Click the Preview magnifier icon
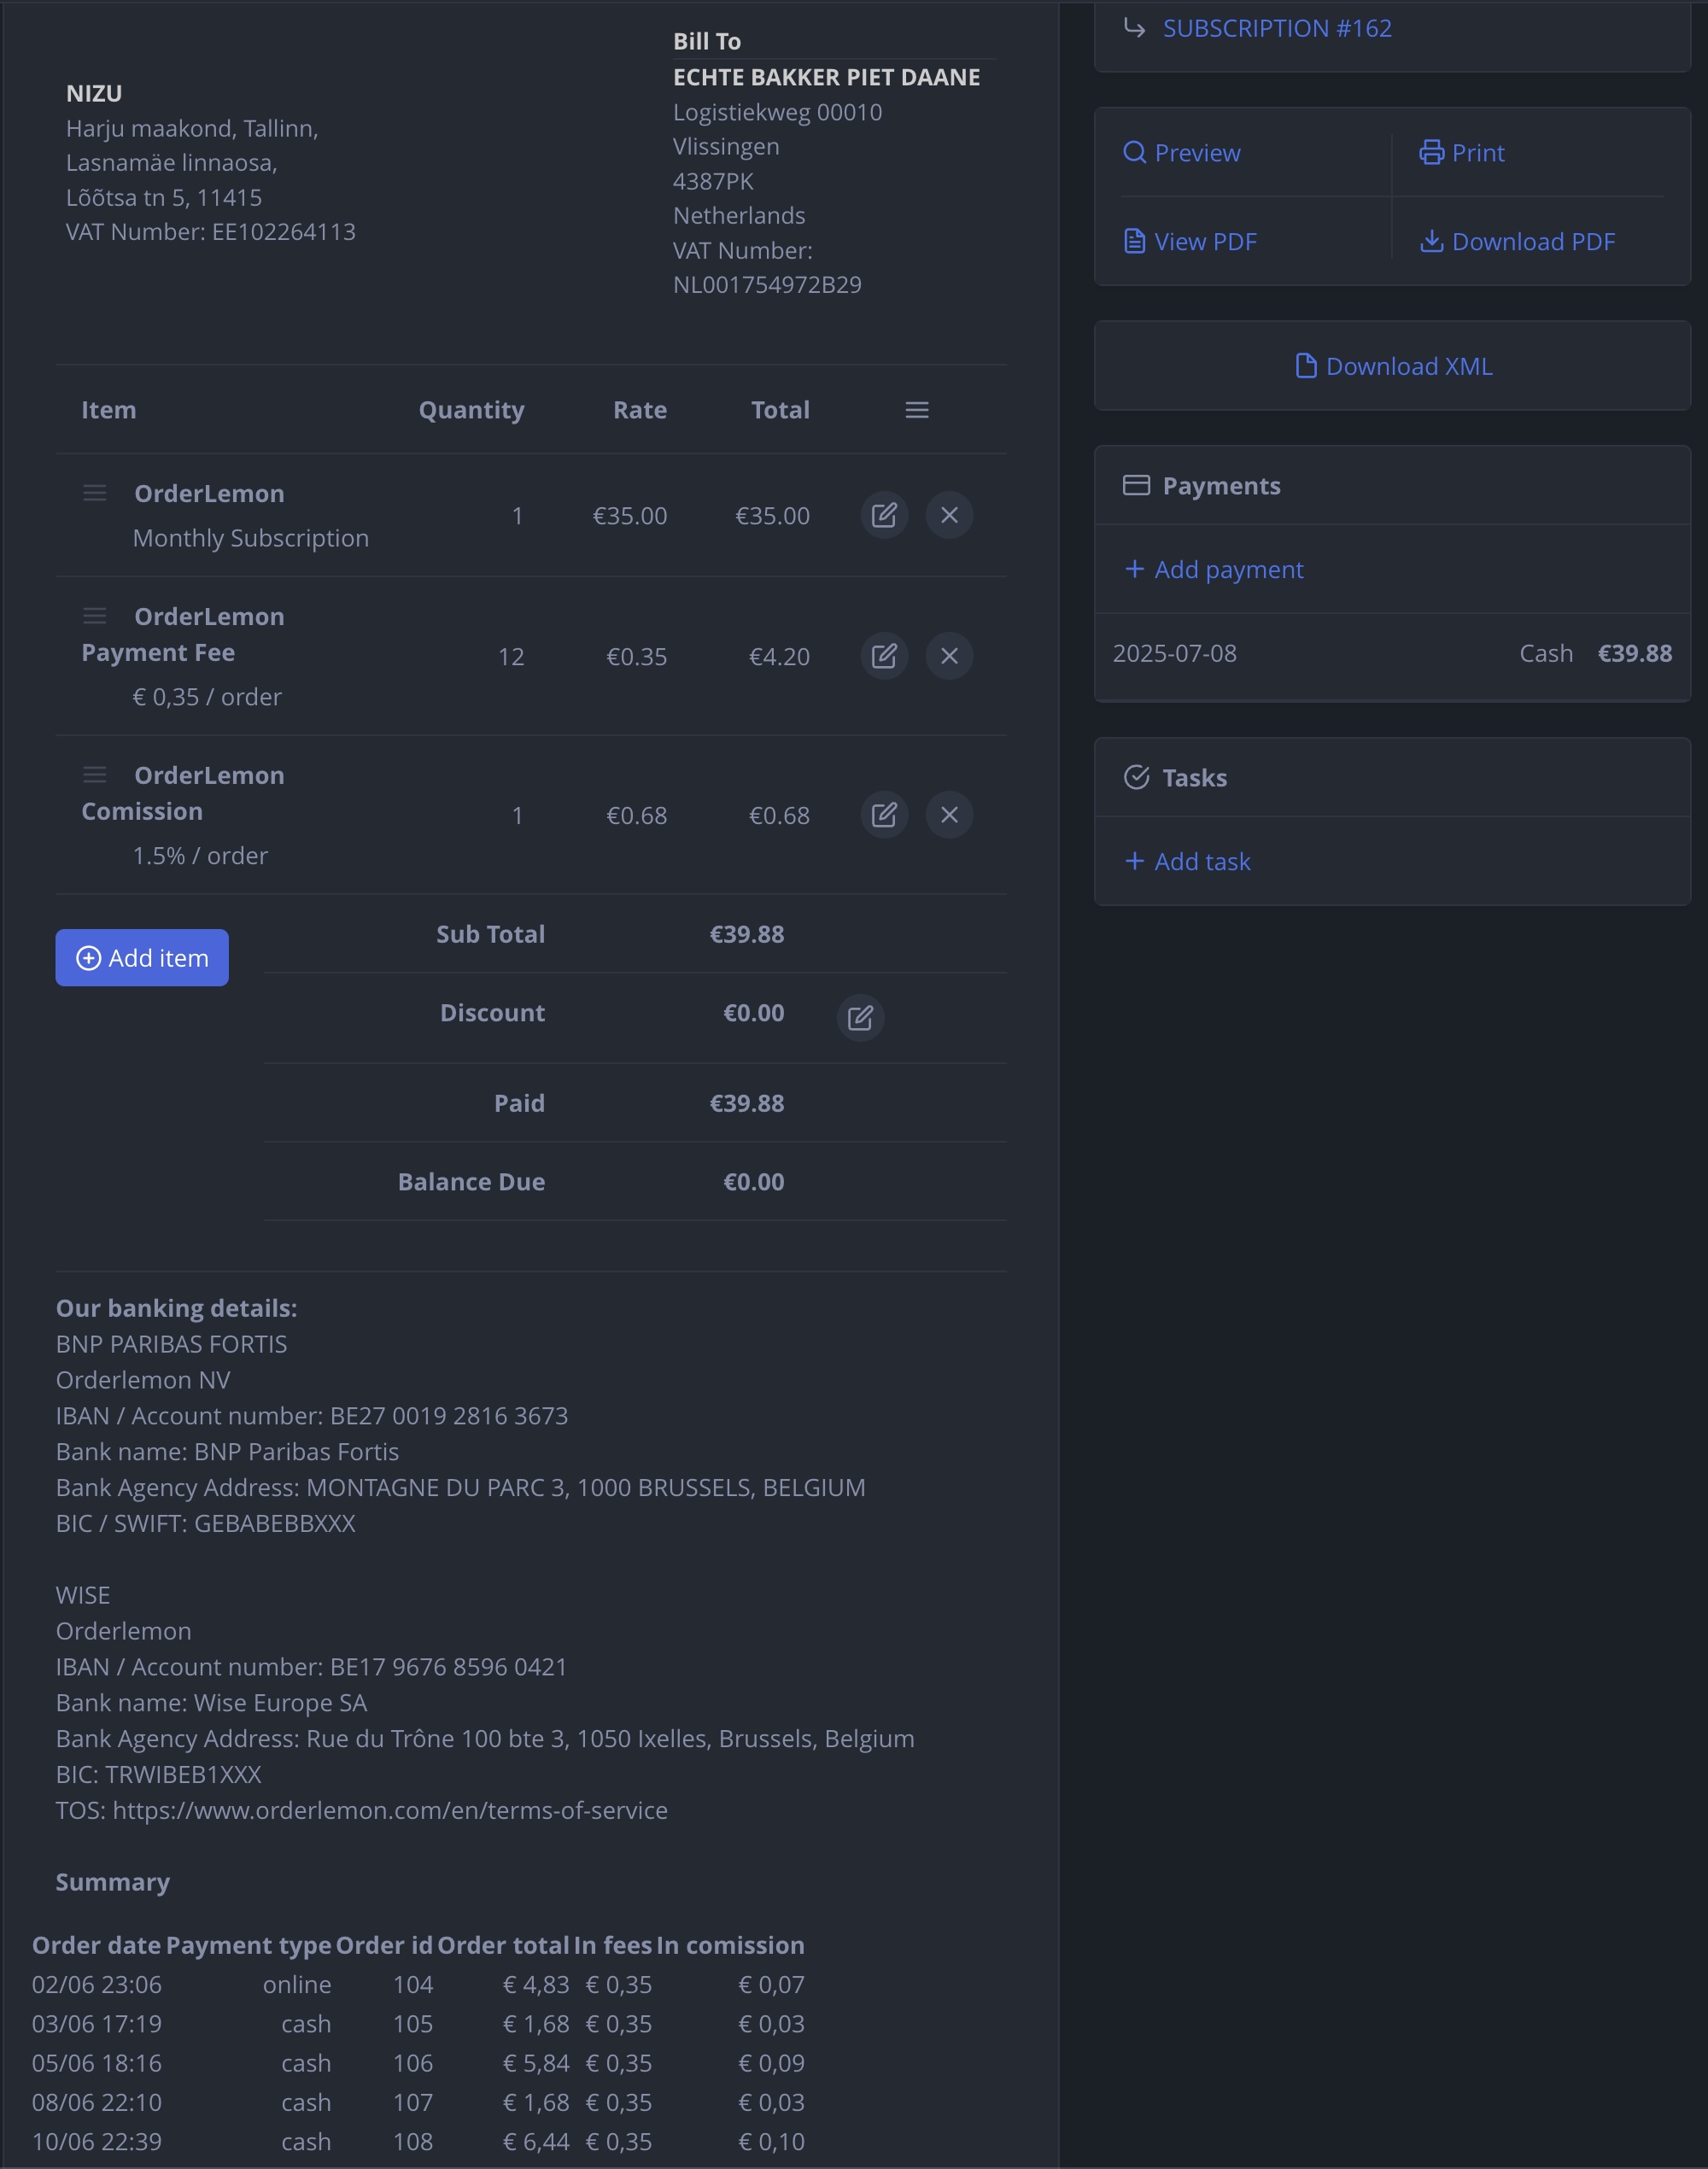1708x2169 pixels. (x=1134, y=153)
